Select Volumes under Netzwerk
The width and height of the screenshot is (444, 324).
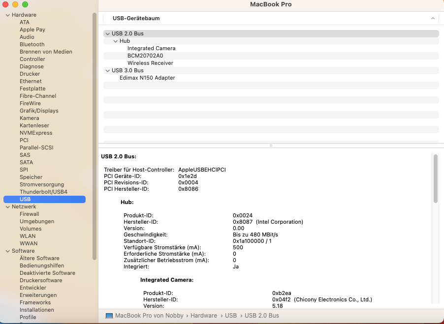[x=31, y=229]
